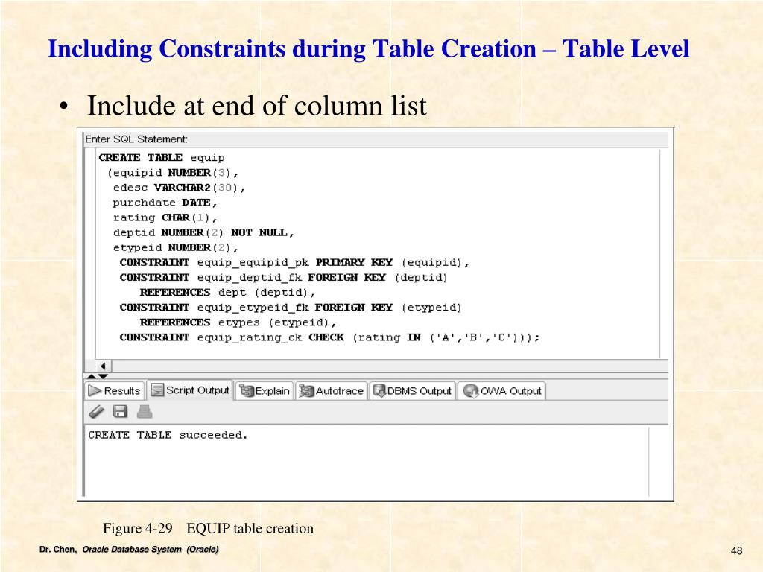Click the deptid NUMBER(2) NOT NULL line
Image resolution: width=763 pixels, height=572 pixels.
pyautogui.click(x=203, y=232)
